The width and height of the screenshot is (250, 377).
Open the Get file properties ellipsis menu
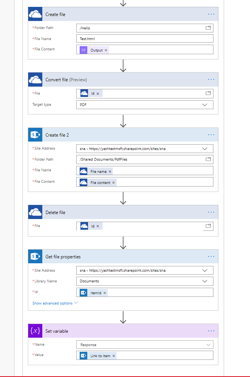click(x=211, y=256)
